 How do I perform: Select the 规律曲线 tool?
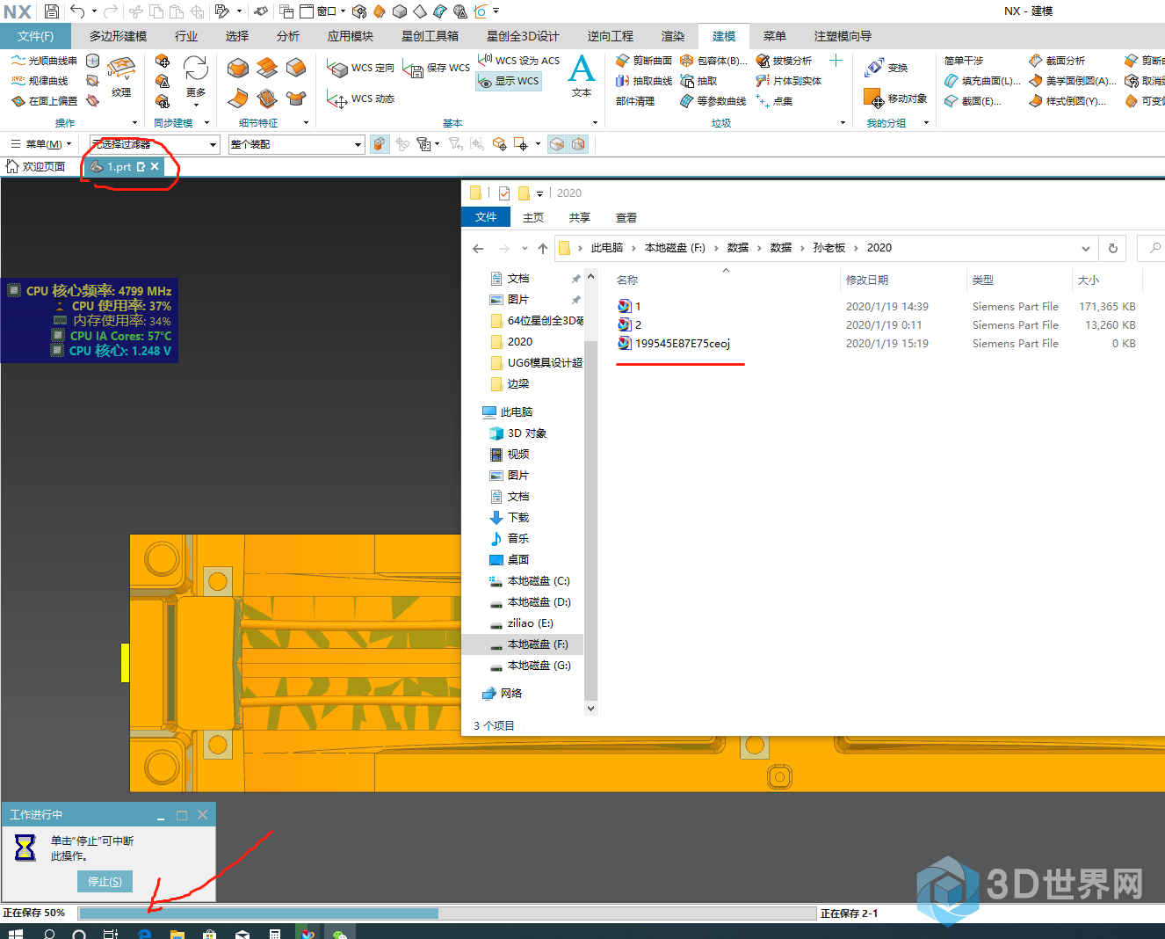tap(40, 81)
